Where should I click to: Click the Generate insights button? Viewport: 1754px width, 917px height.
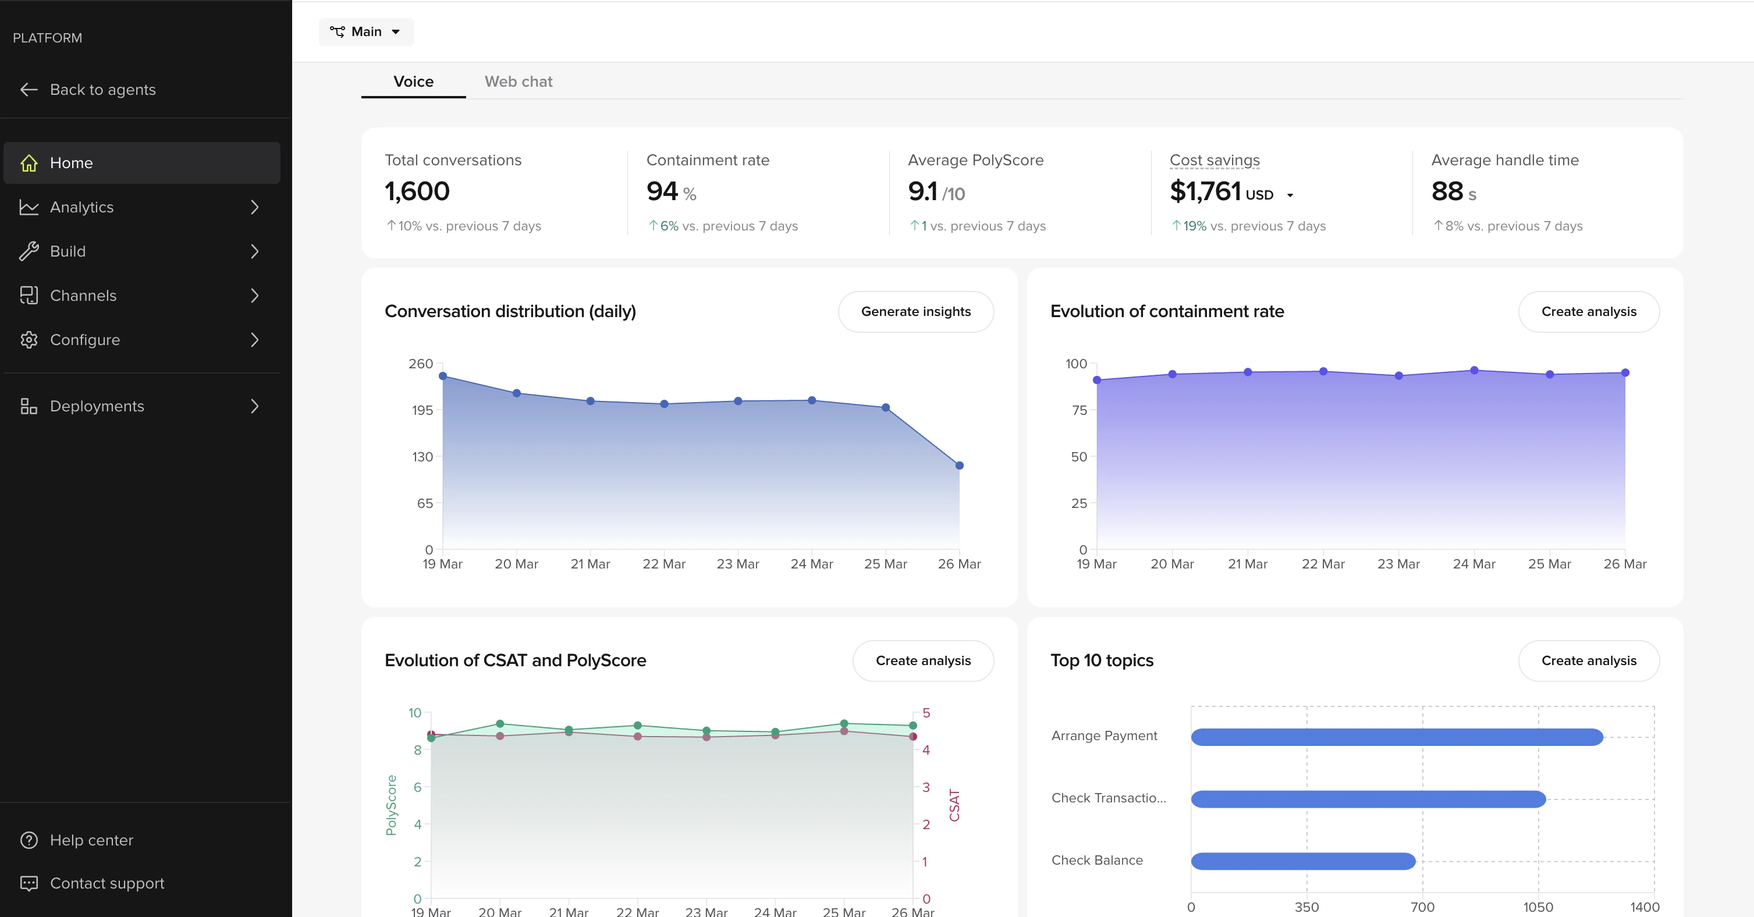[x=916, y=311]
